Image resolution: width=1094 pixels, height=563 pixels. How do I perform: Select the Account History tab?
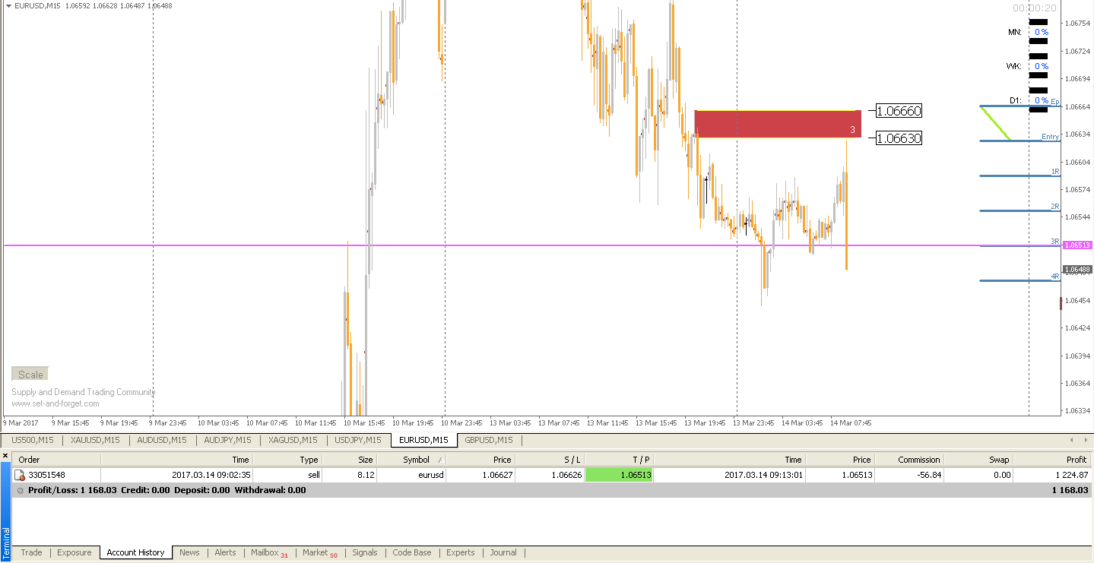[x=136, y=552]
